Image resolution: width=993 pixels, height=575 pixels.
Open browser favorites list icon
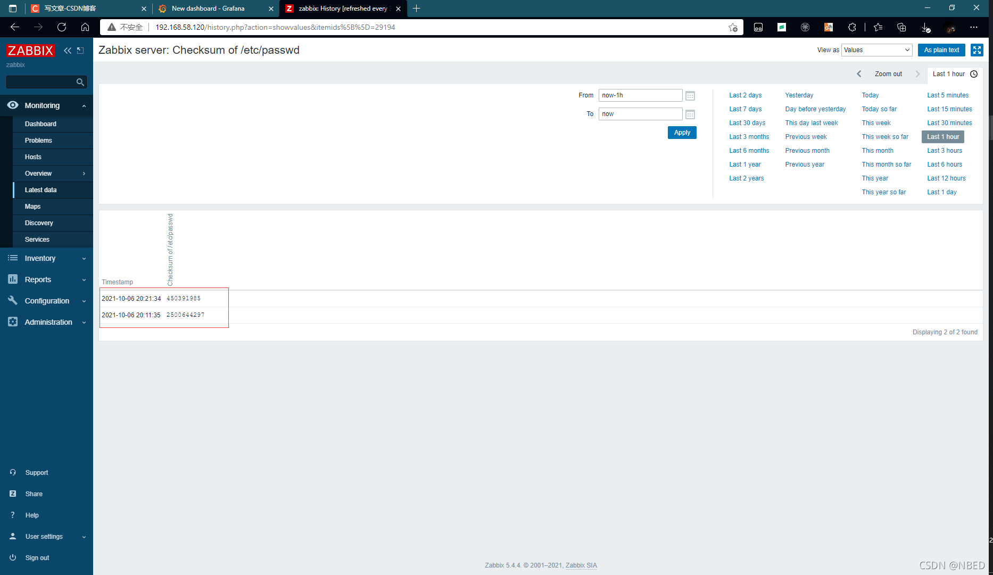878,27
